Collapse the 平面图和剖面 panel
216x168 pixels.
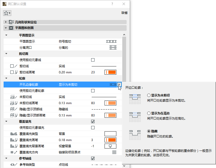6,28
